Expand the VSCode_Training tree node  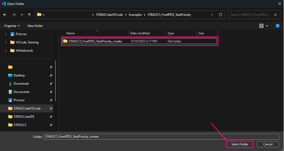6,42
